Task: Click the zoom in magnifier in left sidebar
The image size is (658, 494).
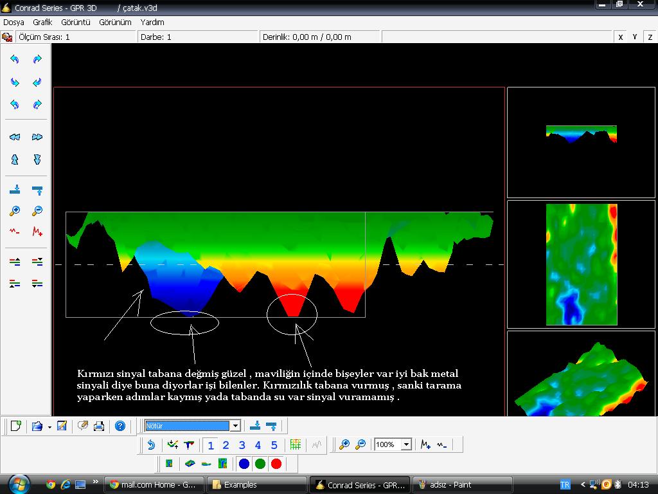Action: click(x=15, y=210)
